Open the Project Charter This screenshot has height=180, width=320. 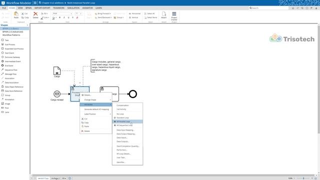(x=174, y=16)
